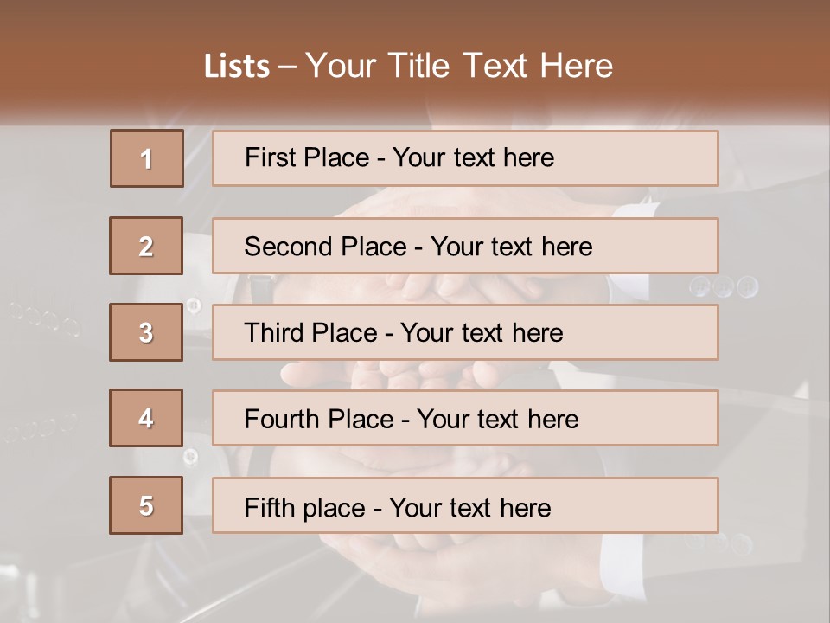Viewport: 830px width, 623px height.
Task: Click the number 2 box
Action: (147, 246)
